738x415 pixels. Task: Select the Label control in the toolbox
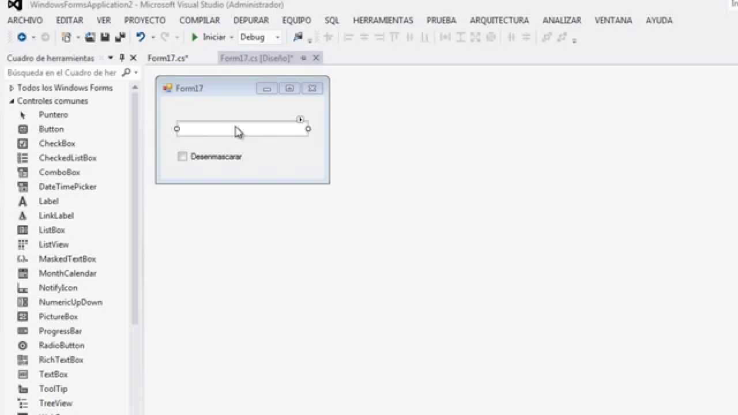[x=48, y=201]
